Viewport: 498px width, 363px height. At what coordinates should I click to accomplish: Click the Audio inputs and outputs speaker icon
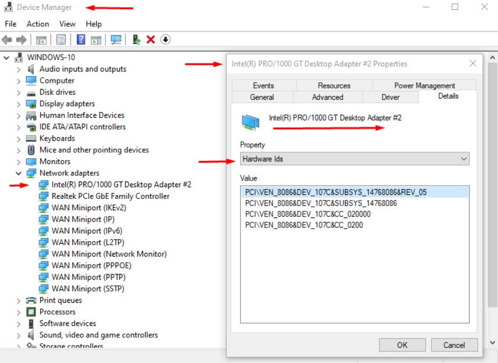31,69
